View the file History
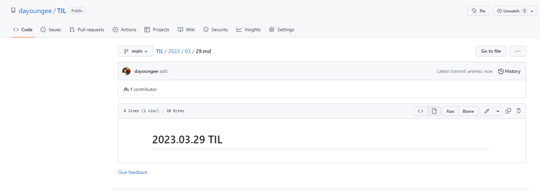 click(509, 71)
